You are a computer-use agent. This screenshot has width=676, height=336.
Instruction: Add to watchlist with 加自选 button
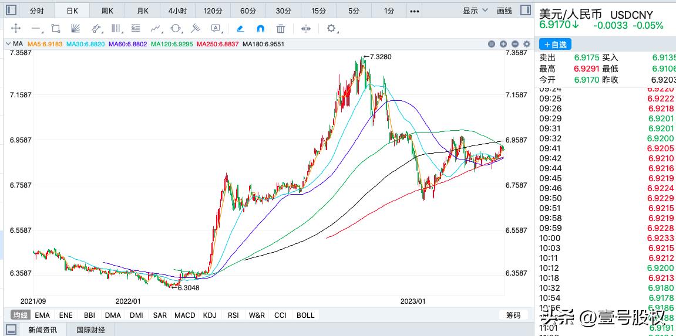[555, 45]
